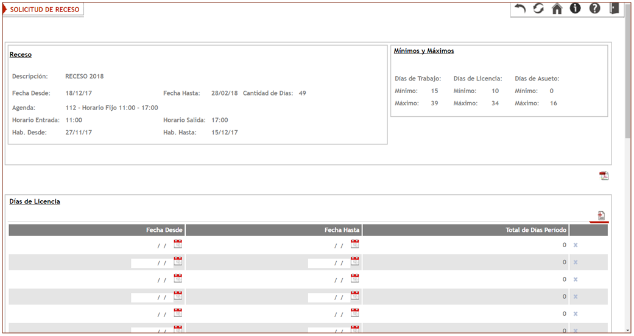This screenshot has height=336, width=634.
Task: Open calendar for first row Fecha Desde
Action: coord(178,244)
